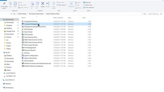Click the New folder icon
164x92 pixels.
pos(54,4)
